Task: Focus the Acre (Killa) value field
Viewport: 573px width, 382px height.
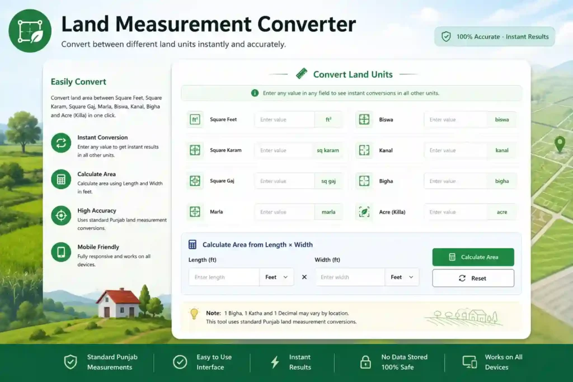Action: (x=455, y=212)
